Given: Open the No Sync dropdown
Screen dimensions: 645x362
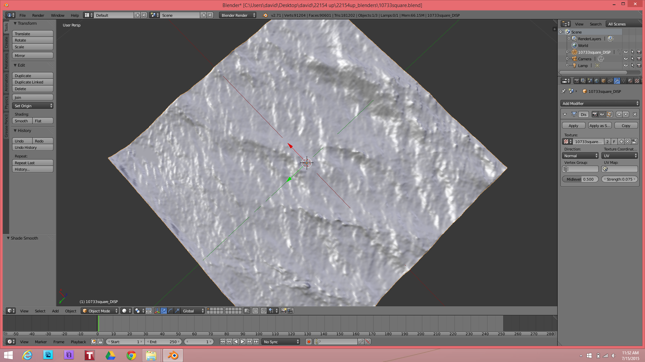Looking at the screenshot, I should (x=281, y=342).
